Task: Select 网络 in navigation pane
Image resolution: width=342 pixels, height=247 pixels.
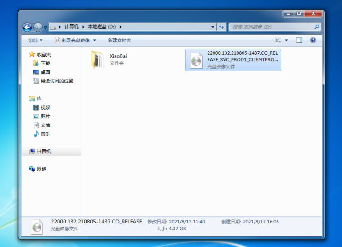Action: click(x=41, y=169)
